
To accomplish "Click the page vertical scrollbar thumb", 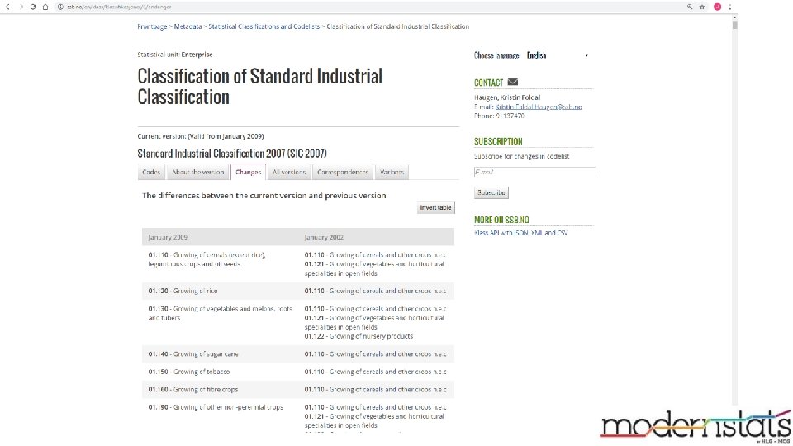I will point(735,25).
